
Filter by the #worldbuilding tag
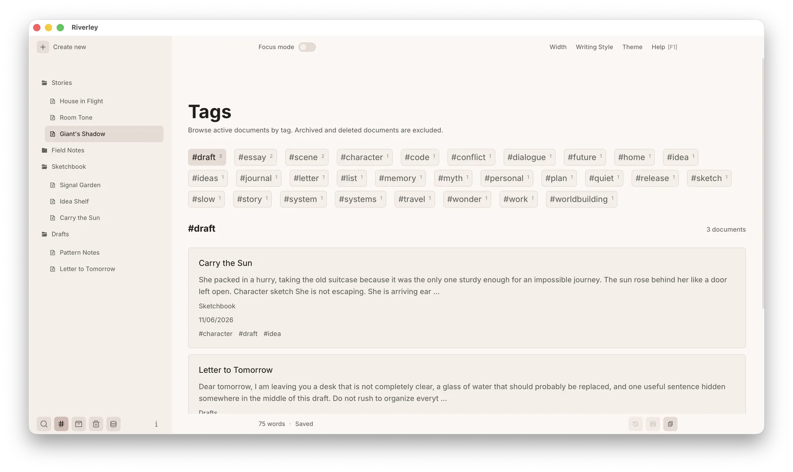582,200
